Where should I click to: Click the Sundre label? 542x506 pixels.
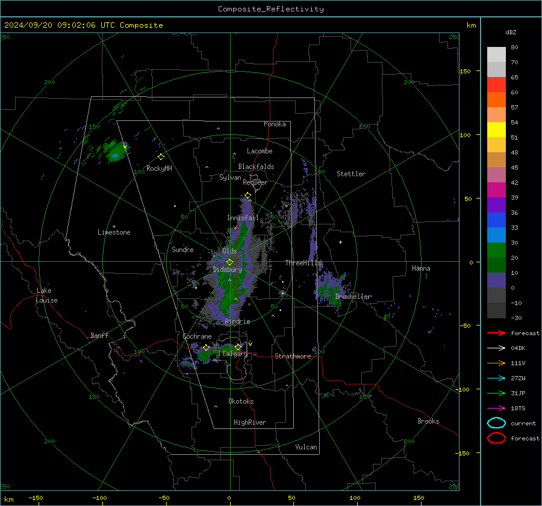tap(182, 250)
